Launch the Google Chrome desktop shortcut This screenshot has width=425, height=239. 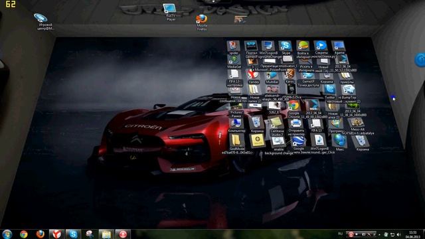[294, 108]
